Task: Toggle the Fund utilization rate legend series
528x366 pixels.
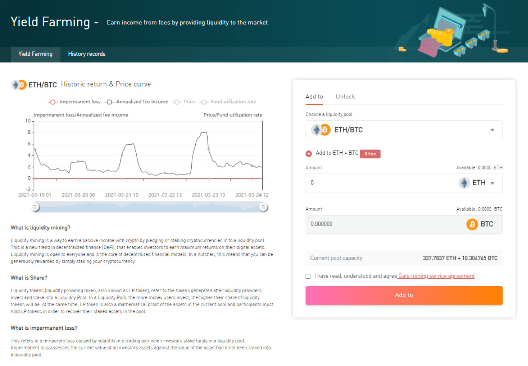Action: [228, 102]
